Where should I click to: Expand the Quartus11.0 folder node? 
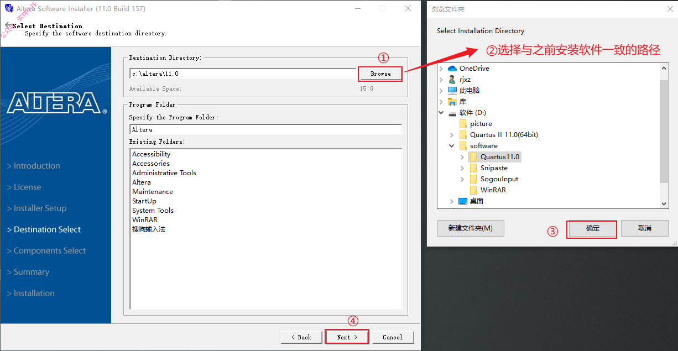point(462,157)
